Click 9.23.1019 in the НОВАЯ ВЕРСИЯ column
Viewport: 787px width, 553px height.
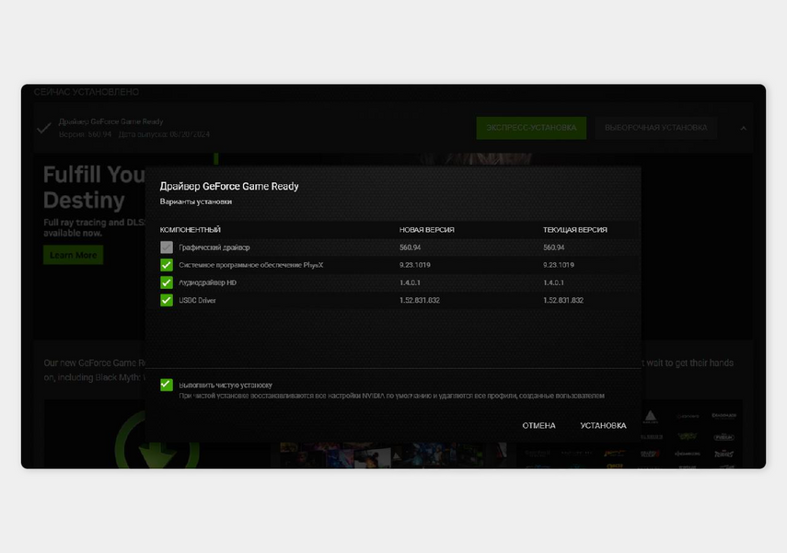tap(414, 265)
